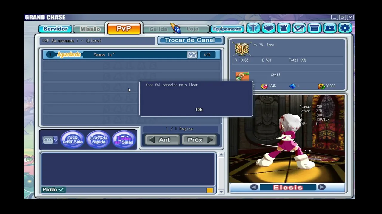
Task: Click the Todas as Salas button
Action: coord(124,140)
